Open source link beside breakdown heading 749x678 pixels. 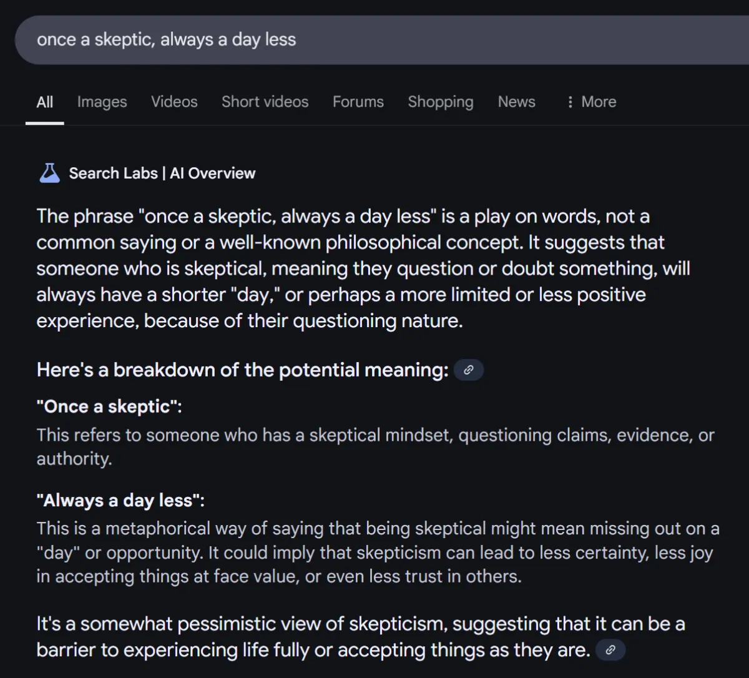coord(469,370)
